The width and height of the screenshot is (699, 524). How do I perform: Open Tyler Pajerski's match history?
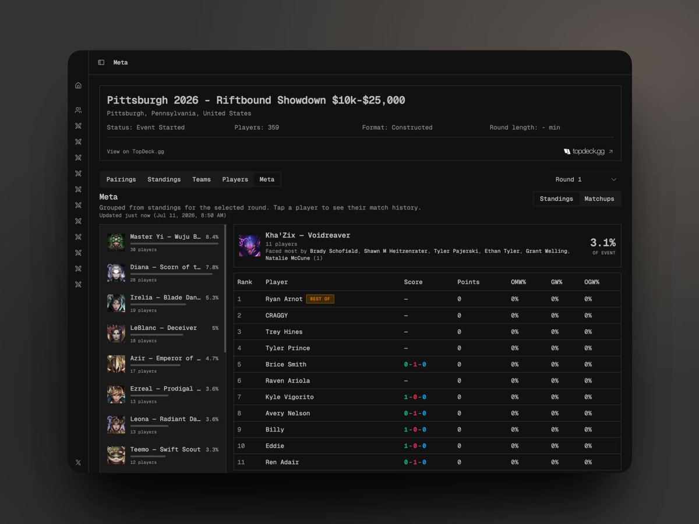tap(456, 251)
